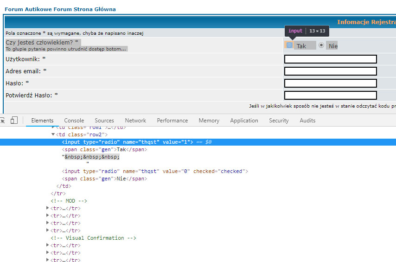This screenshot has height=262, width=396.
Task: Select the Tak radio button
Action: [x=289, y=45]
